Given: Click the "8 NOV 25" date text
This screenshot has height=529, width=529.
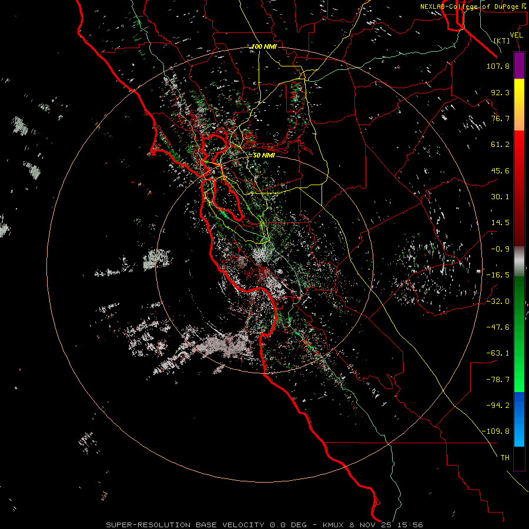Looking at the screenshot, I should pyautogui.click(x=370, y=525).
